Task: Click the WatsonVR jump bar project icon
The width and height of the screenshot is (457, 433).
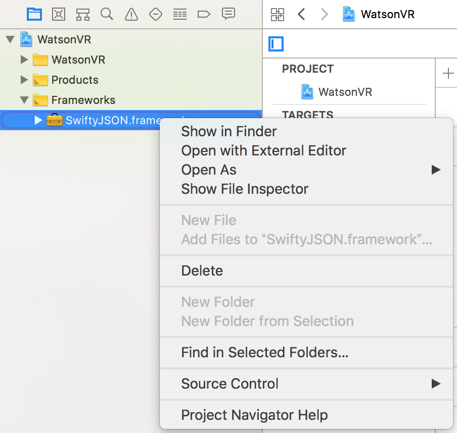Action: pyautogui.click(x=349, y=14)
